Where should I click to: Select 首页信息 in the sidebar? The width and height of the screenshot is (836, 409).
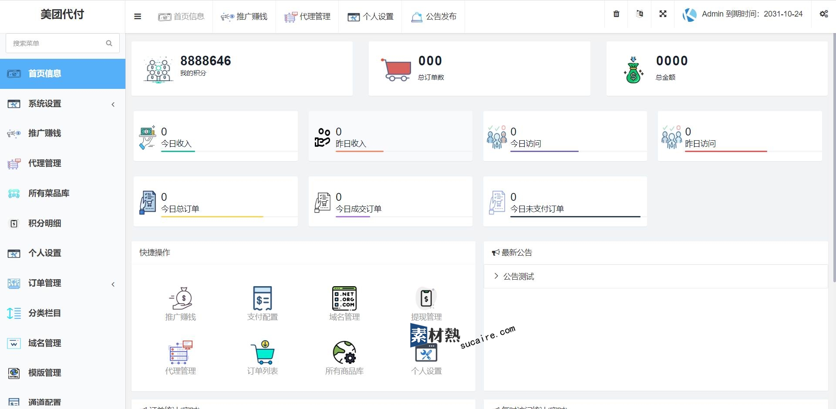(x=63, y=74)
